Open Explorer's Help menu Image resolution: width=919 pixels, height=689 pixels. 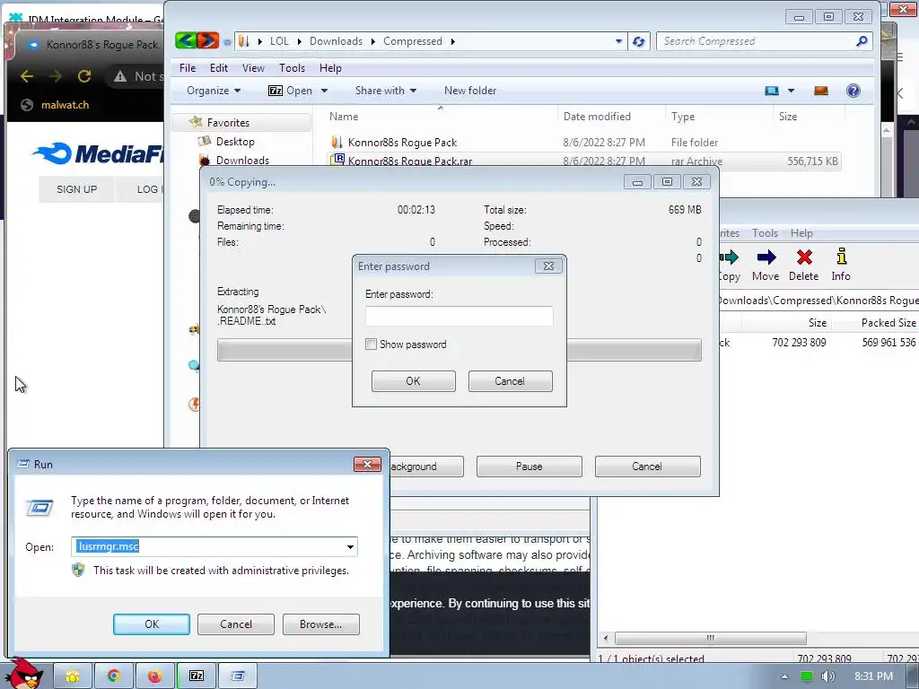[x=330, y=68]
